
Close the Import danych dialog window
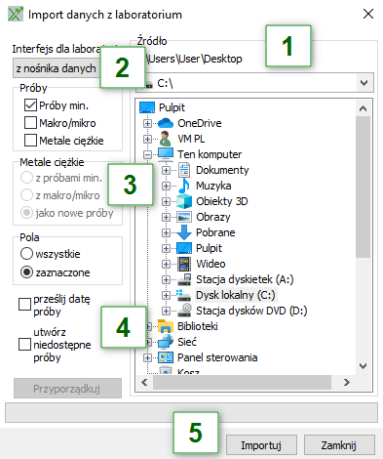(368, 14)
